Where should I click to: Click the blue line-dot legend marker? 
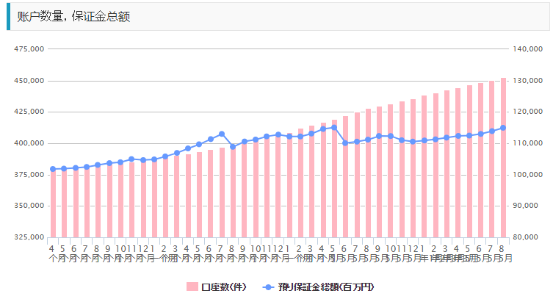[268, 287]
